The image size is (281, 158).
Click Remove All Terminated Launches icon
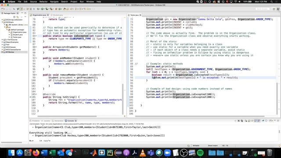tap(242, 121)
